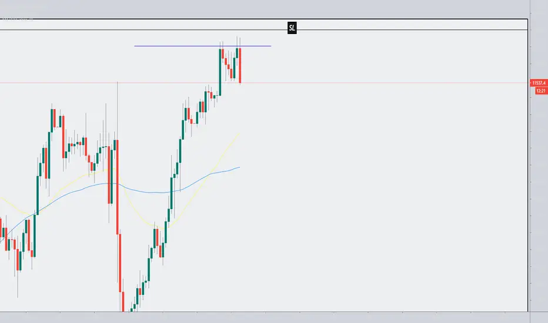The height and width of the screenshot is (323, 548).
Task: Select the blue horizontal resistance line
Action: click(x=202, y=46)
